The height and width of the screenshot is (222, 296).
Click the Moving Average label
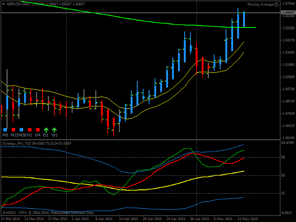click(x=260, y=4)
